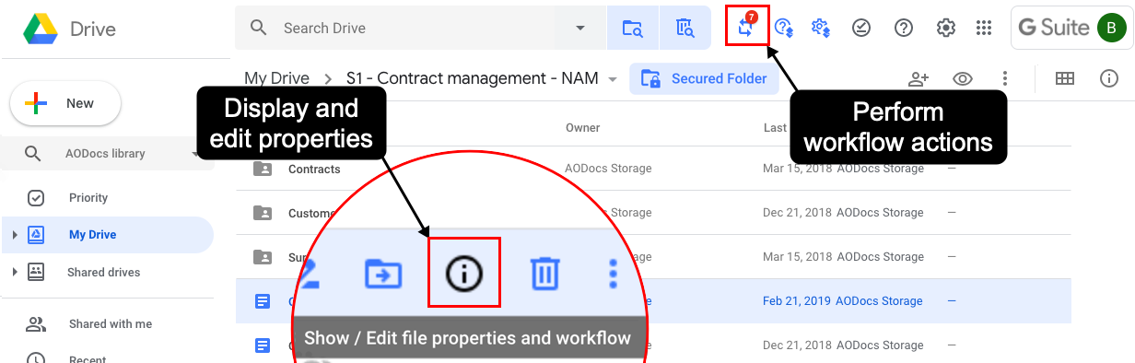Click the New button

click(x=65, y=103)
